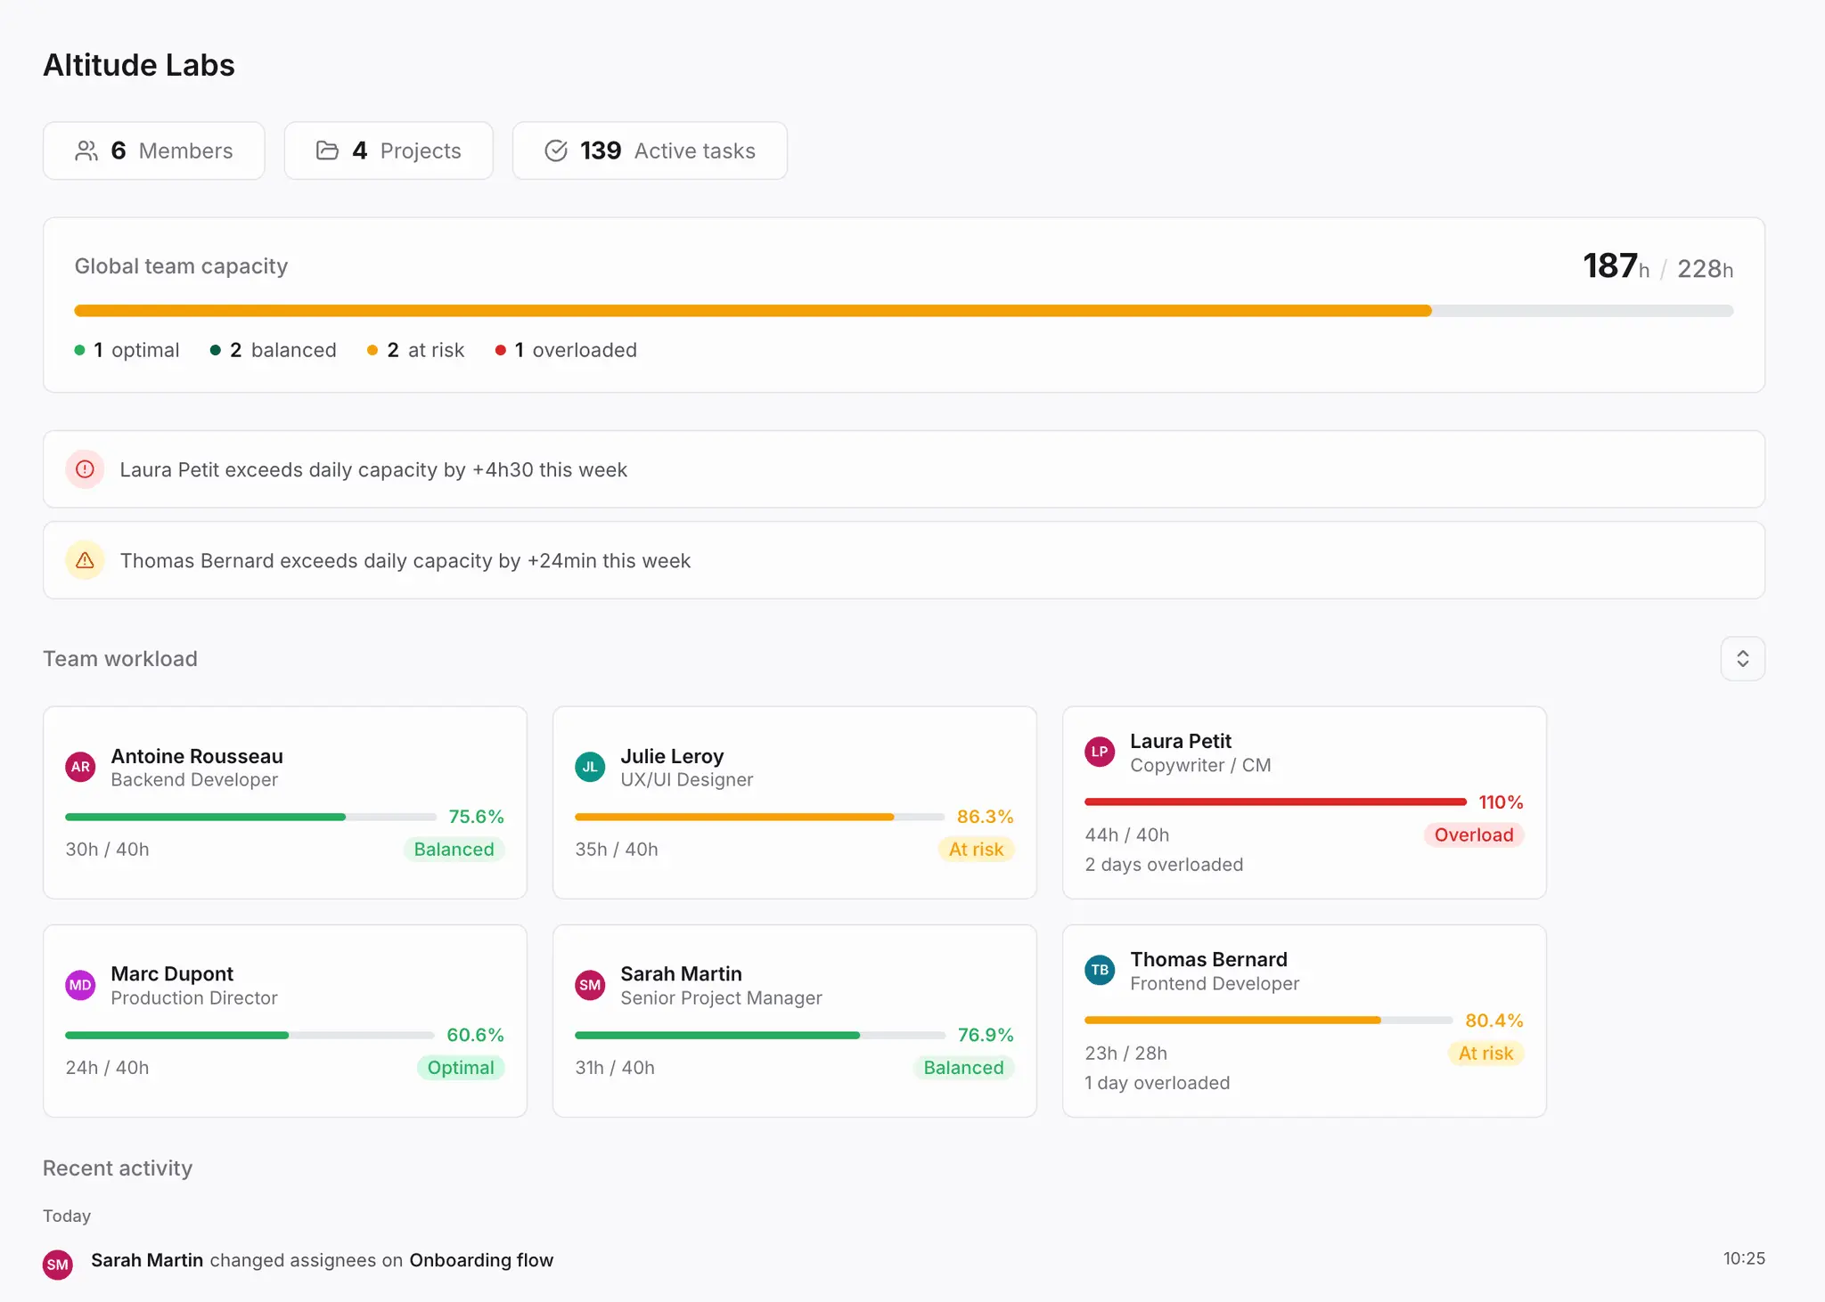Viewport: 1825px width, 1302px height.
Task: Click the "2 balanced" legend entry
Action: pyautogui.click(x=274, y=350)
